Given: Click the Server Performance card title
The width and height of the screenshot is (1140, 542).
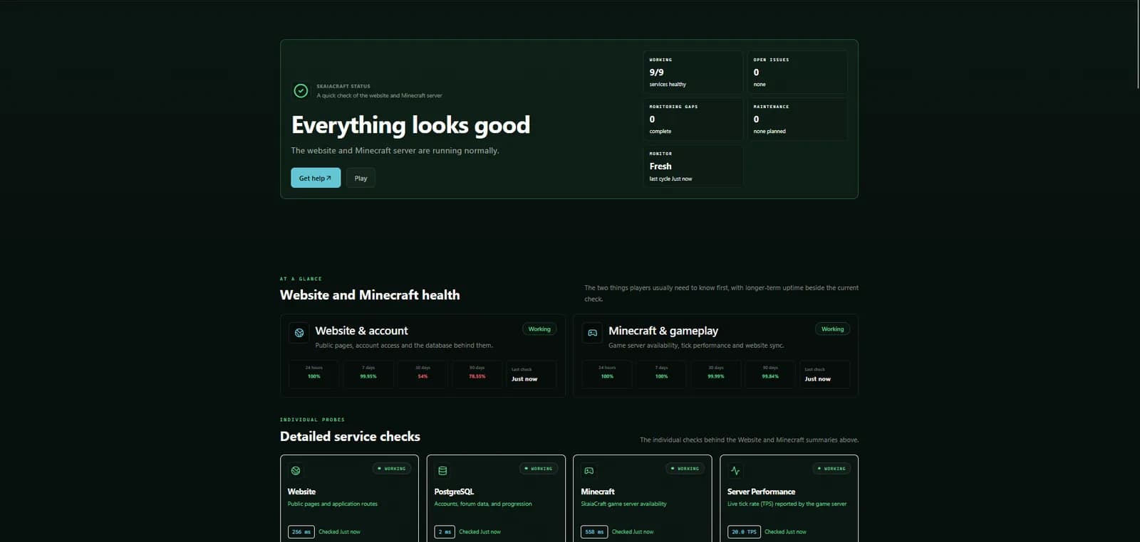Looking at the screenshot, I should (x=761, y=491).
